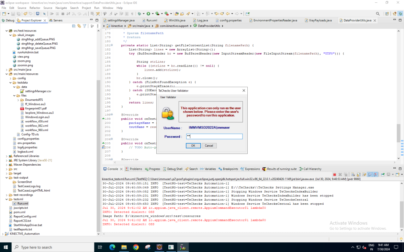Click the Filter funnel icon in Project Explorer
The height and width of the screenshot is (252, 404).
tap(85, 26)
